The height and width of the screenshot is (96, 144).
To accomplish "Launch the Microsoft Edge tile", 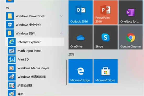I will pyautogui.click(x=81, y=71).
